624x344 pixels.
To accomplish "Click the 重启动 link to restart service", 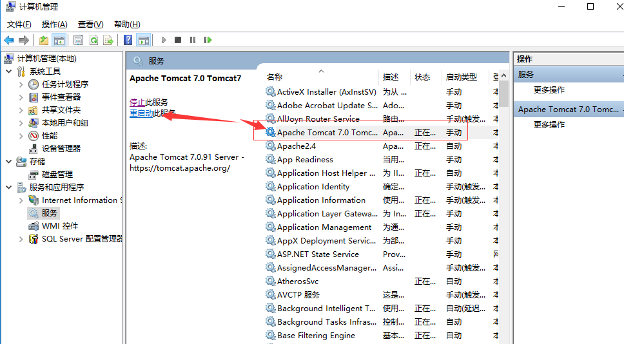I will coord(141,113).
